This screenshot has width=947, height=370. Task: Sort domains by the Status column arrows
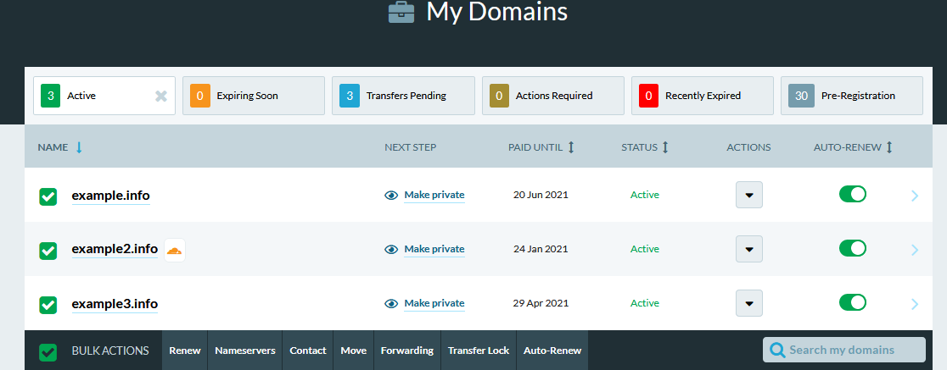coord(665,147)
